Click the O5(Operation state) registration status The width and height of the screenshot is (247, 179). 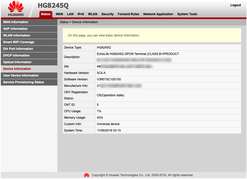pos(110,95)
